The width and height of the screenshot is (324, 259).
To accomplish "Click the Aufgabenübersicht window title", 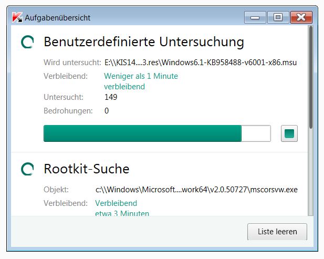I will point(57,18).
